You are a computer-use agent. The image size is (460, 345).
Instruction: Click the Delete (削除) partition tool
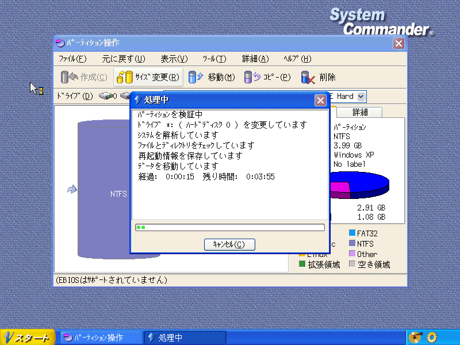[319, 77]
